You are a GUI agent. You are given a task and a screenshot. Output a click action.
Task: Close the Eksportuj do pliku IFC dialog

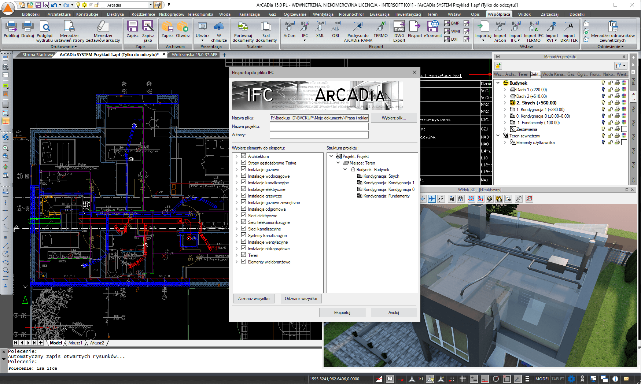click(x=415, y=72)
